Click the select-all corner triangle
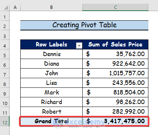 pyautogui.click(x=6, y=7)
